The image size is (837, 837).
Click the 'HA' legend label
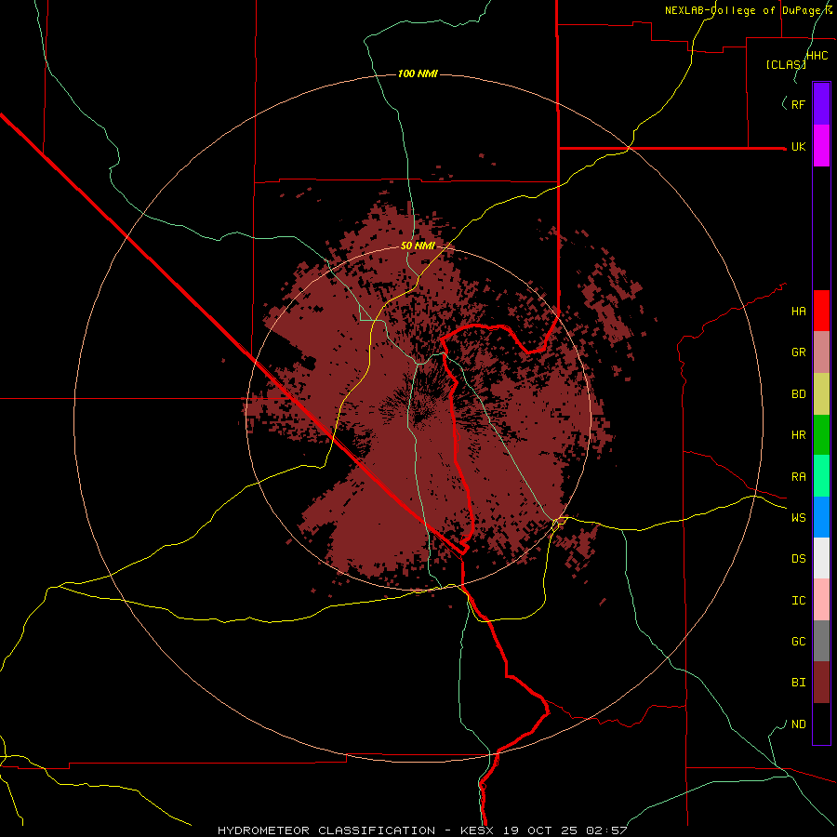pos(798,312)
